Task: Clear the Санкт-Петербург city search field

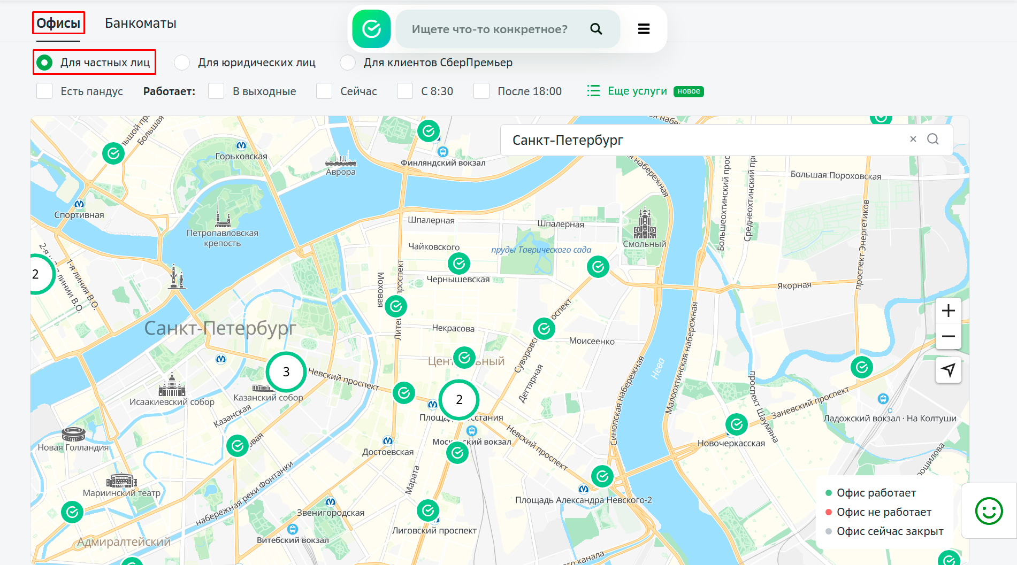Action: [913, 139]
